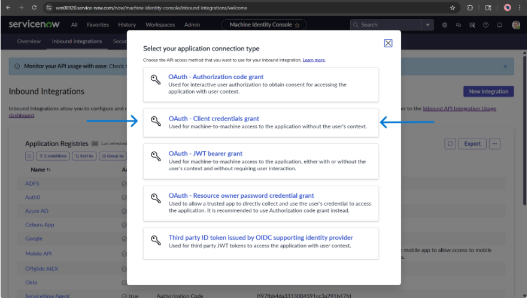This screenshot has height=302, width=528.
Task: Favorite Machine Identity Console with star
Action: tap(297, 25)
